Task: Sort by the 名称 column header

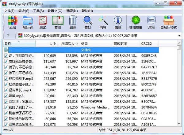Action: (x=19, y=43)
